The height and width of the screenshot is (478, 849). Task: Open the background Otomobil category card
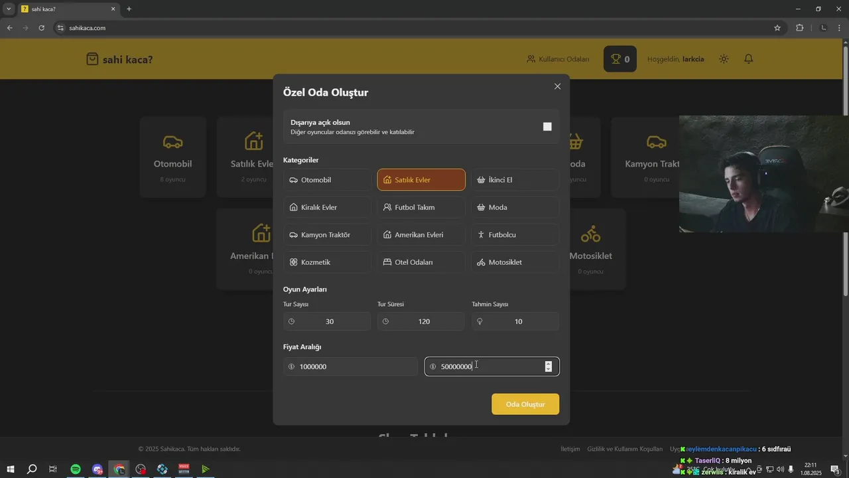(x=172, y=157)
